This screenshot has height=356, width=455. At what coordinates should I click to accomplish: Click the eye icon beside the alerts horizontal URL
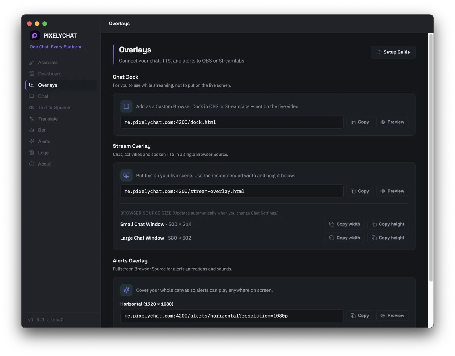[x=383, y=316]
